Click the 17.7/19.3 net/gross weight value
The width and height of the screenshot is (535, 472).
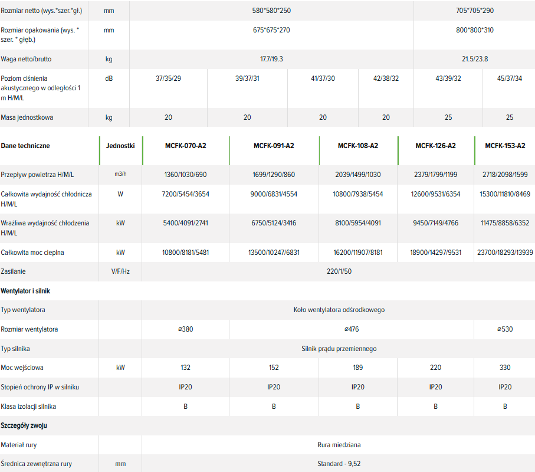pos(271,59)
